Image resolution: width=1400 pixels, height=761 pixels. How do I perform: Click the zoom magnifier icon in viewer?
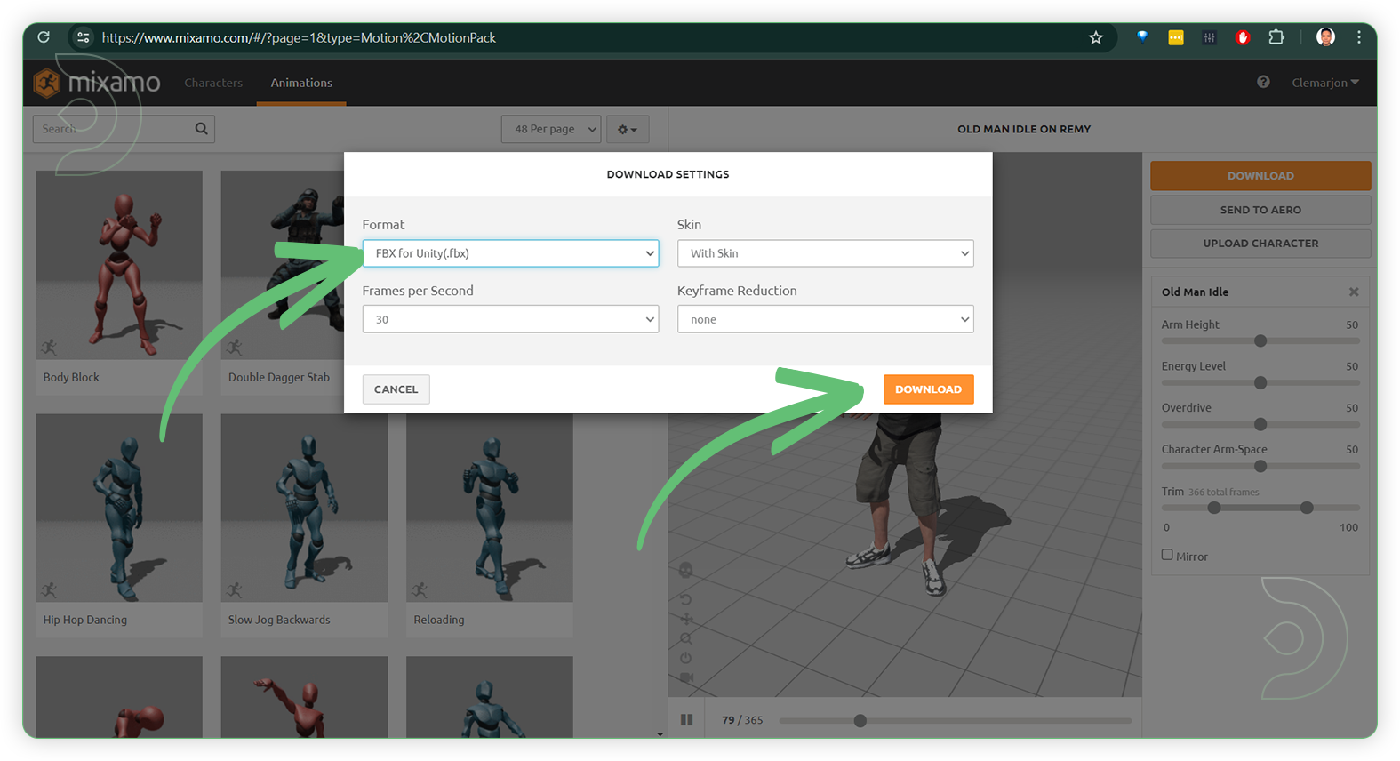point(686,638)
